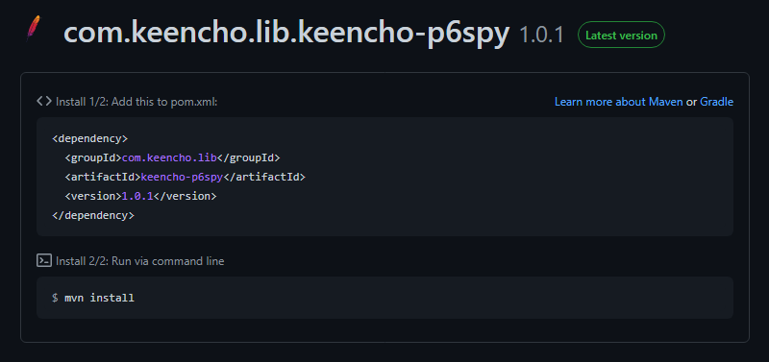Select the purple 1.0.1 version value in the code
The image size is (769, 362).
tap(137, 196)
